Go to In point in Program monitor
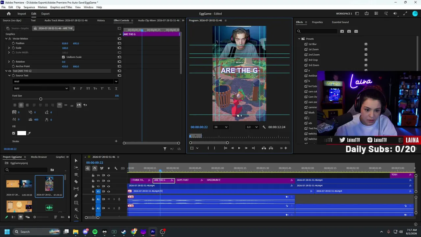 [225, 148]
